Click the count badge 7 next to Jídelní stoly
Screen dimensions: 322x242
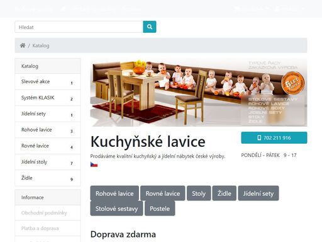tap(72, 163)
